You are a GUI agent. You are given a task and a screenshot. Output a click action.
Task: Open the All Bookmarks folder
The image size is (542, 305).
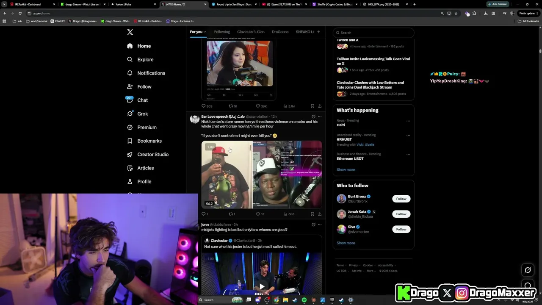(x=528, y=21)
